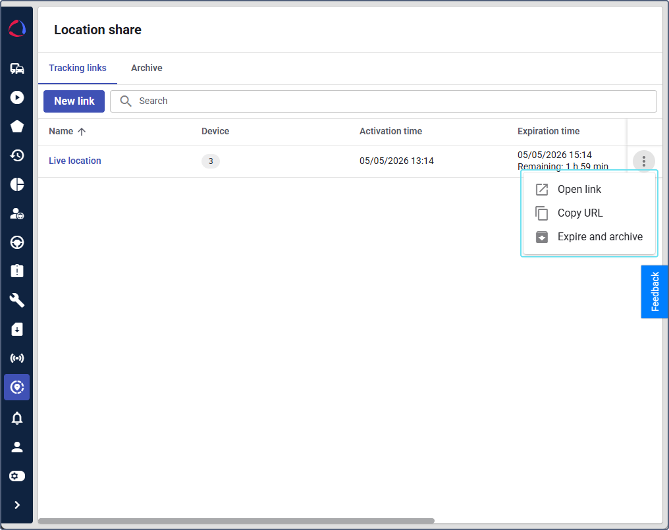The image size is (669, 530).
Task: Open the vehicles tracking sidebar icon
Action: tap(17, 68)
